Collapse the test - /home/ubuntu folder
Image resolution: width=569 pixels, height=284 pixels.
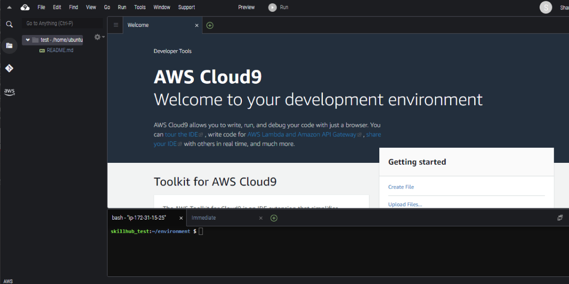coord(28,40)
